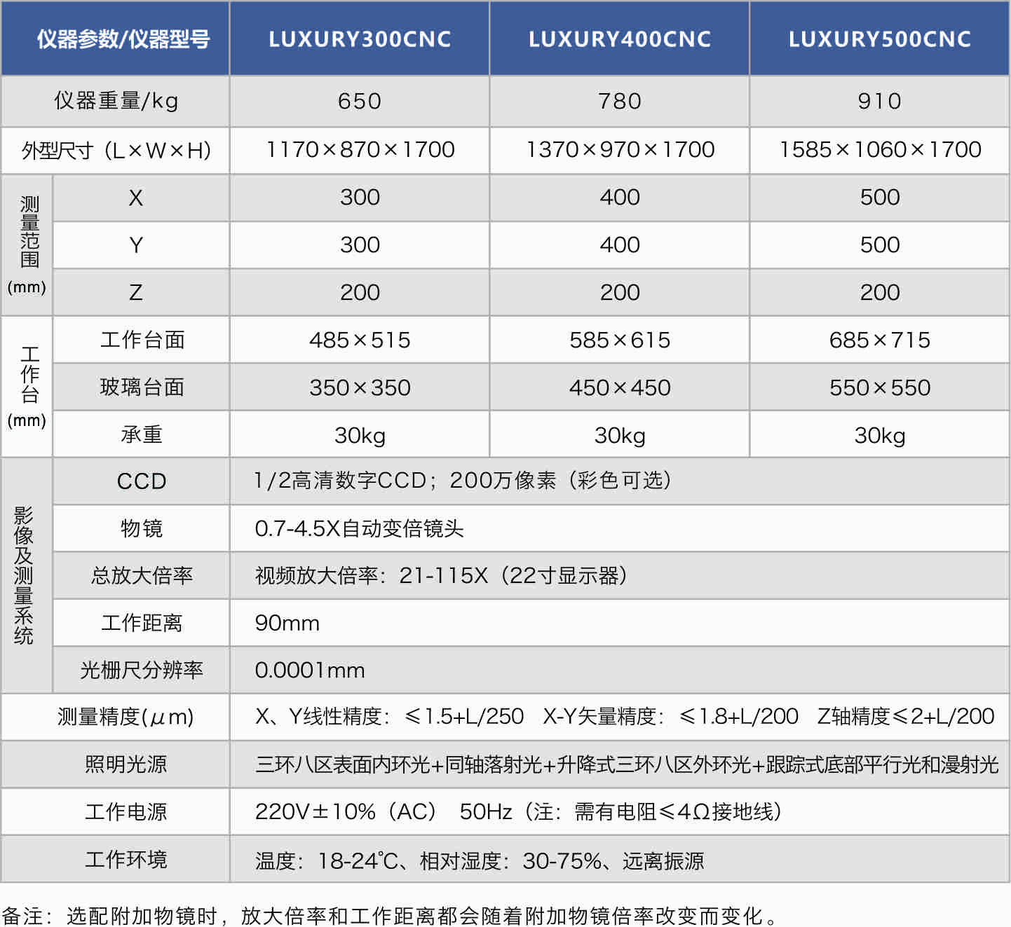Select dimension 1370×970×1700
This screenshot has width=1011, height=927.
pyautogui.click(x=620, y=149)
